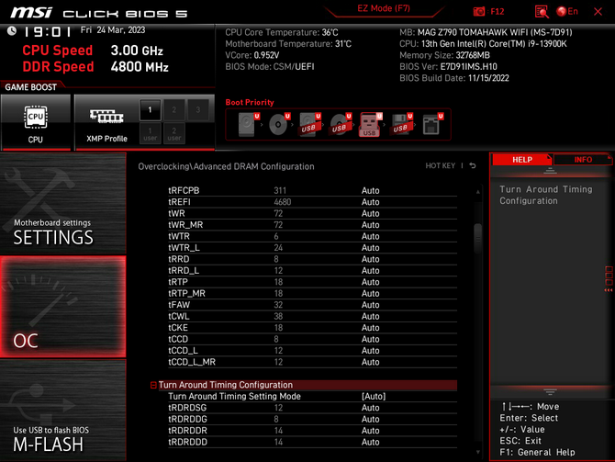Edit the tRDRDDG Auto value
615x462 pixels.
pyautogui.click(x=370, y=419)
